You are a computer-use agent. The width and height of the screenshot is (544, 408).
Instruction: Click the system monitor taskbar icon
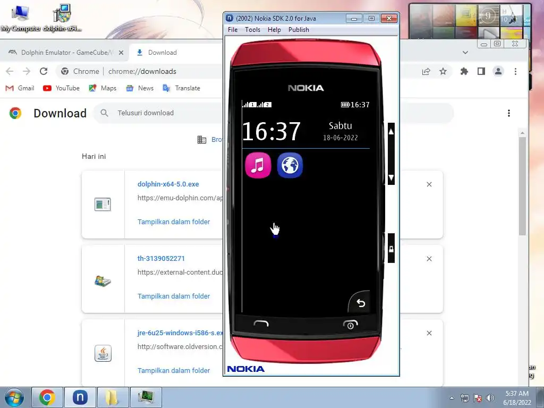pyautogui.click(x=146, y=397)
